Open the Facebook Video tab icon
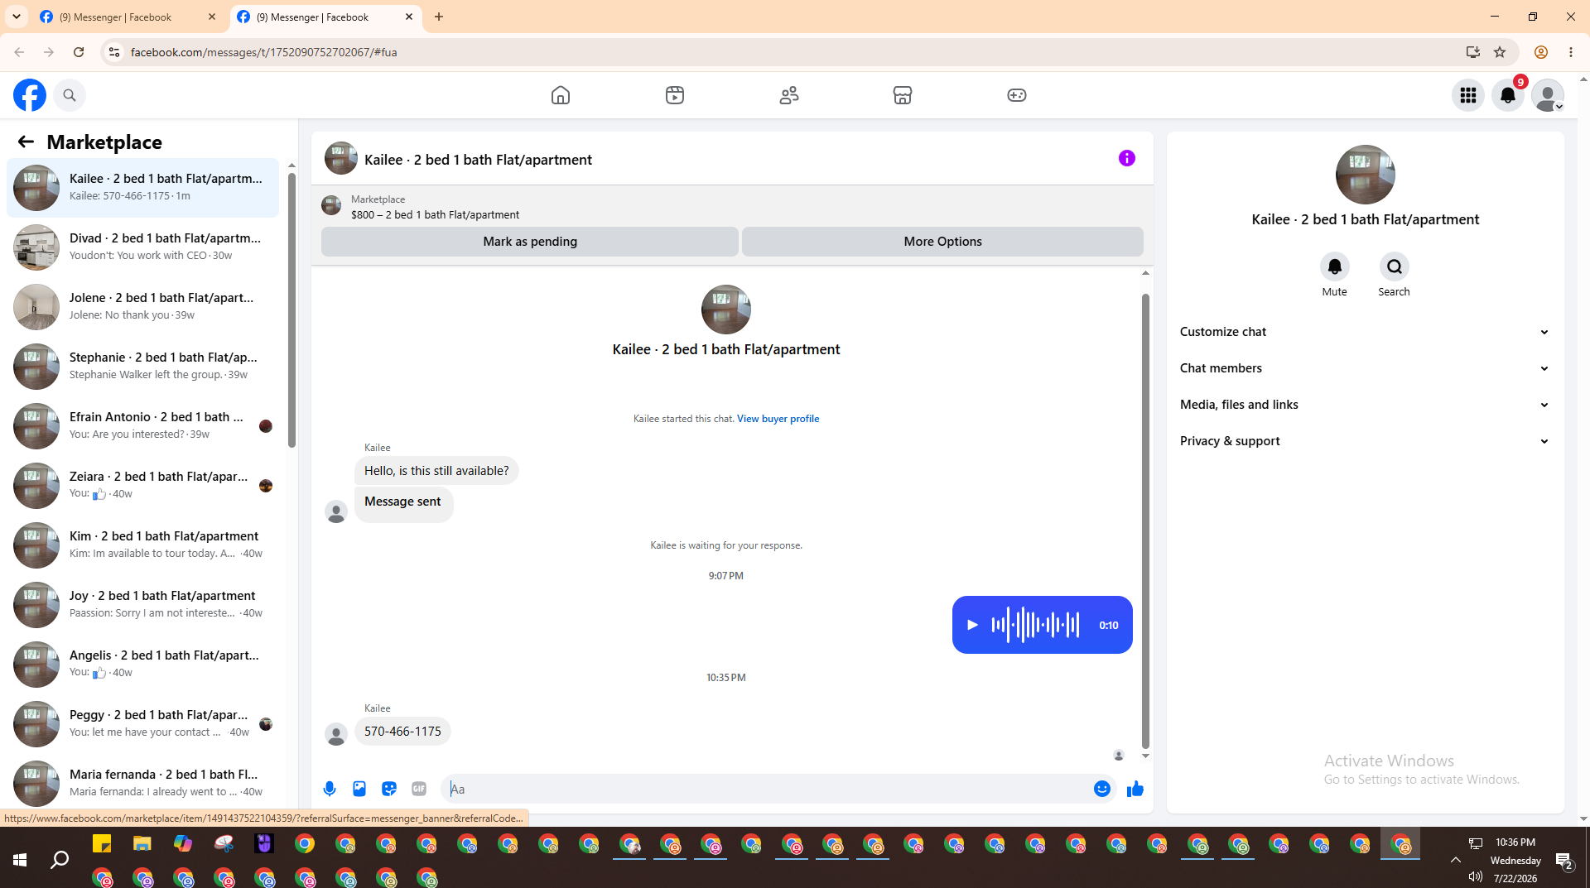1590x888 pixels. click(675, 95)
